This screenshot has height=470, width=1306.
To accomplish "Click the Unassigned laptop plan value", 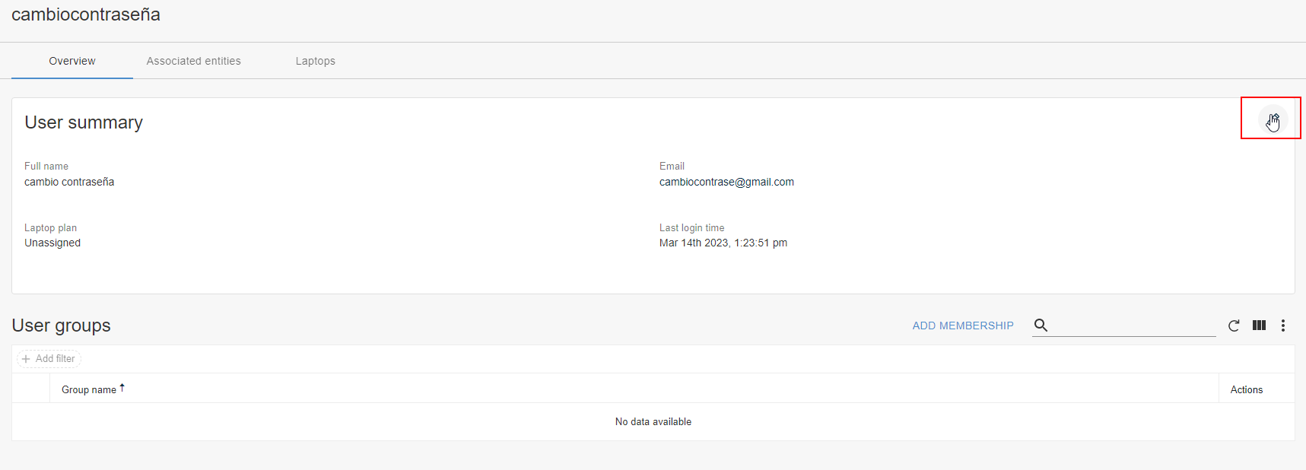I will [x=52, y=243].
